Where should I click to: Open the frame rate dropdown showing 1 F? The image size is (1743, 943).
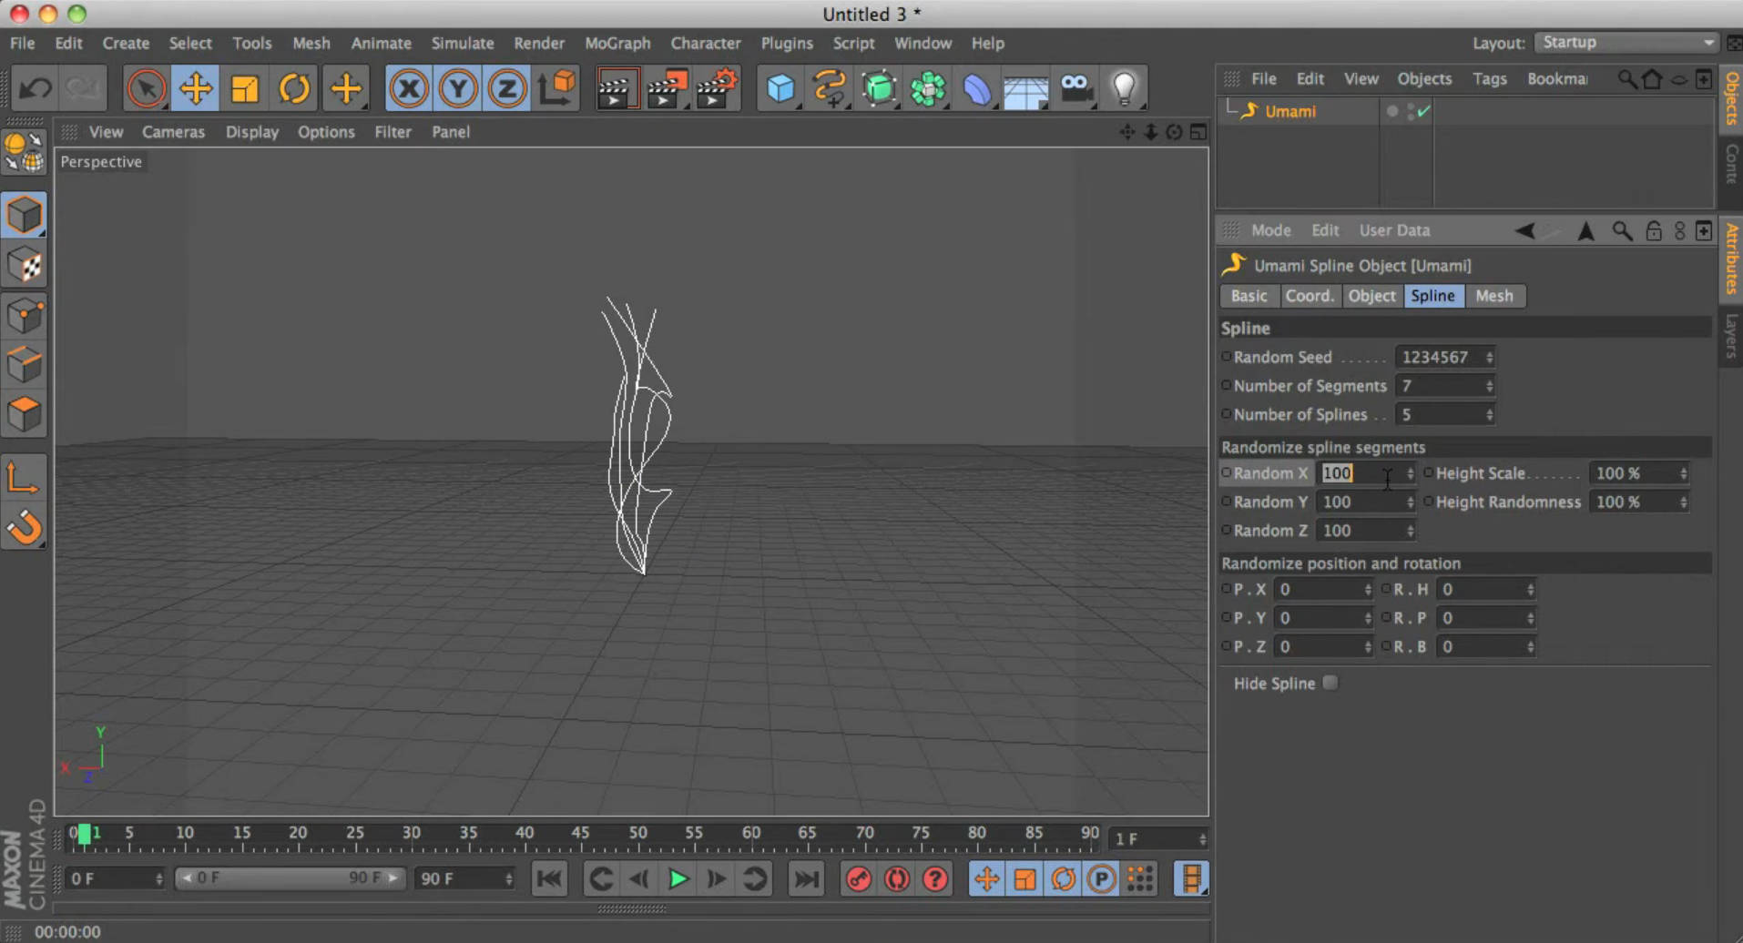(1157, 837)
